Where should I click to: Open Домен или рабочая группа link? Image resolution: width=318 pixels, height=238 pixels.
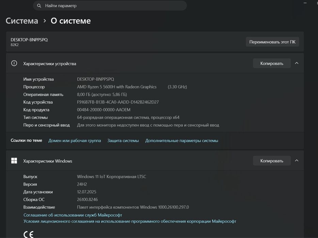75,140
